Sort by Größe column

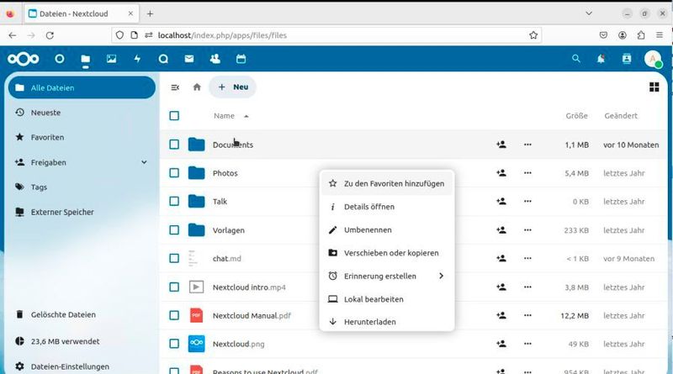[x=576, y=116]
